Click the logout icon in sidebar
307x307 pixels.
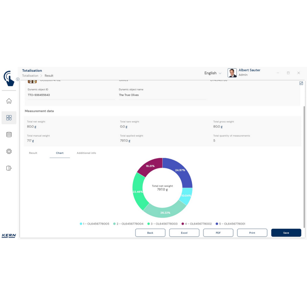(9, 168)
